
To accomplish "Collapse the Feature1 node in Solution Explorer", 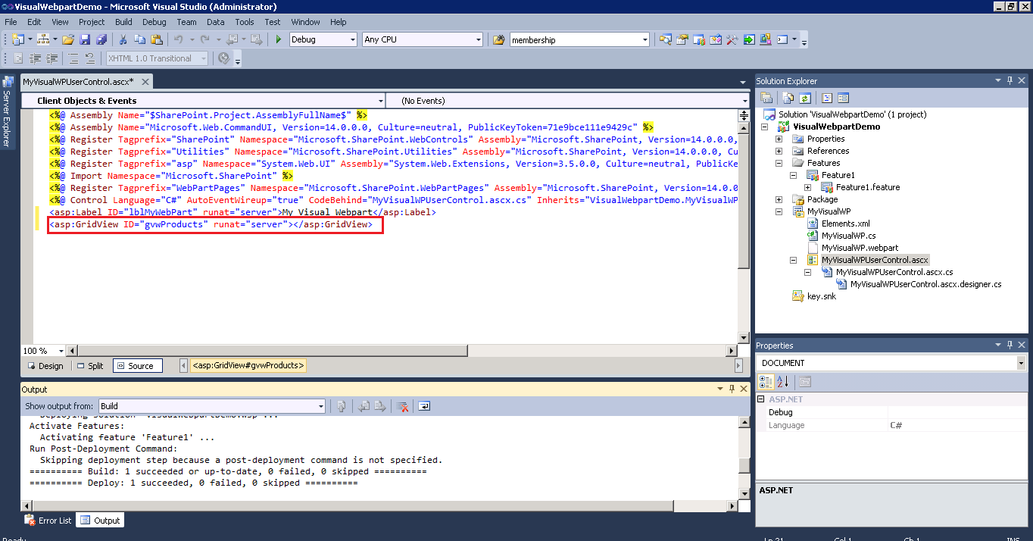I will click(x=793, y=175).
